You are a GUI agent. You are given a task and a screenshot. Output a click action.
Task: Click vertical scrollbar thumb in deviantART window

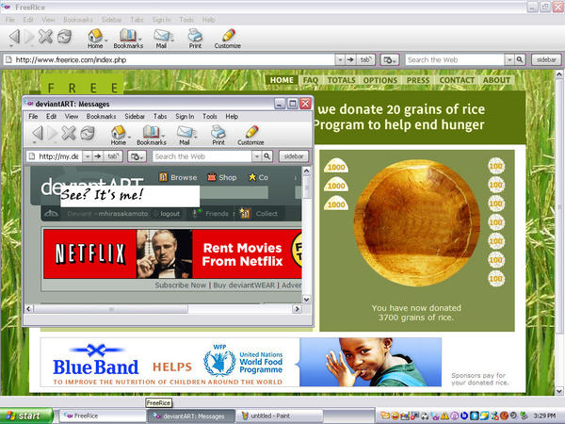[306, 188]
